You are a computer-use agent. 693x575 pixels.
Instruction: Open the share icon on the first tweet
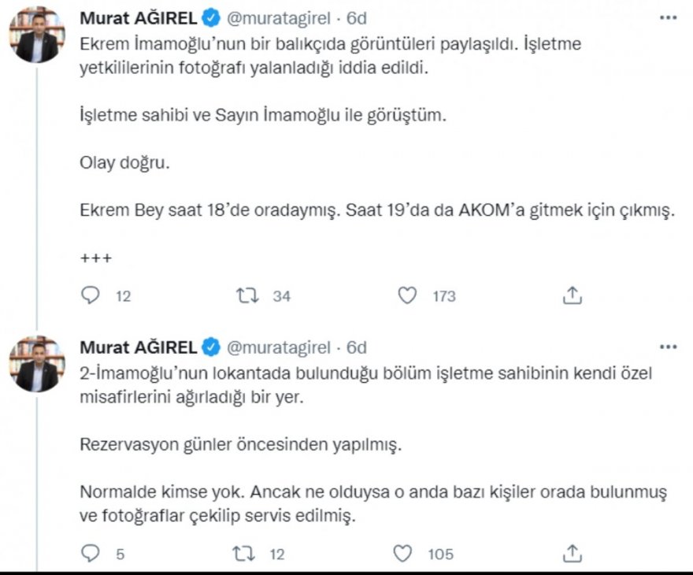click(x=573, y=295)
